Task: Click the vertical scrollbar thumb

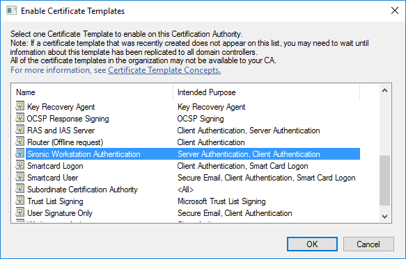Action: tap(385, 181)
